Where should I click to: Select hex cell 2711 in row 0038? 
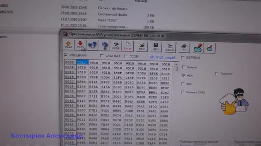93,96
